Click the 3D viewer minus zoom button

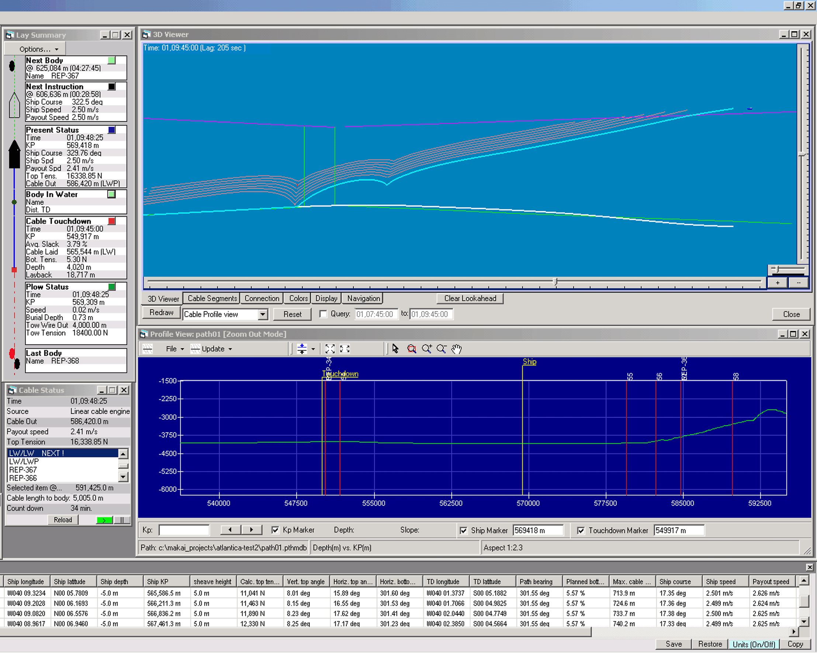click(799, 283)
